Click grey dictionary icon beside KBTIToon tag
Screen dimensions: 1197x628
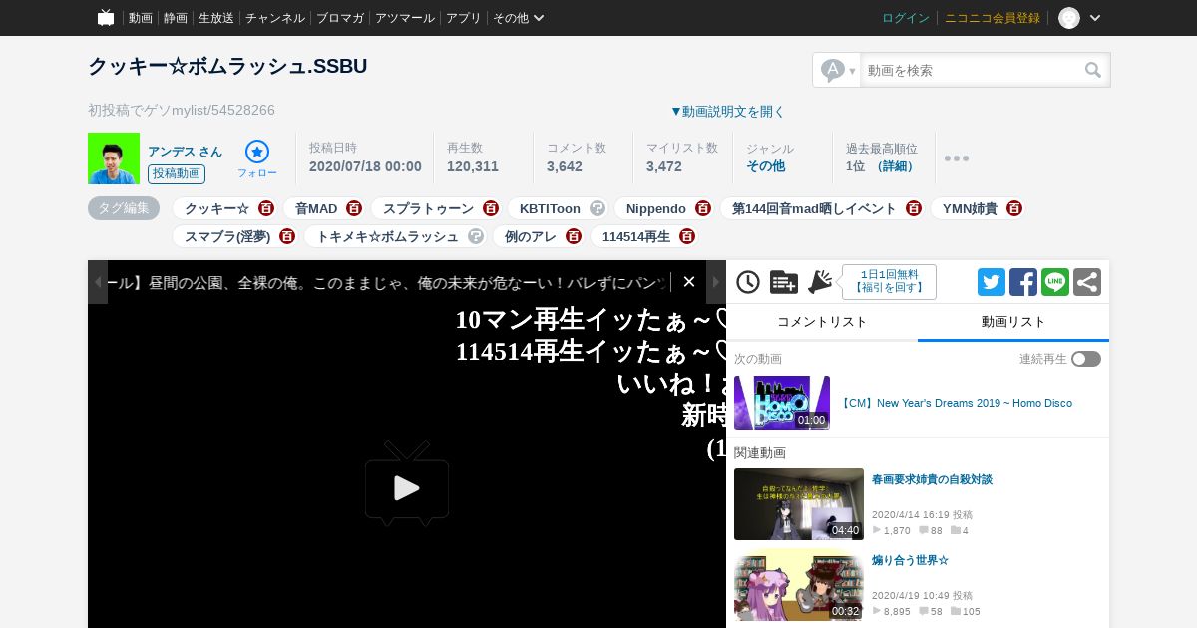click(598, 208)
